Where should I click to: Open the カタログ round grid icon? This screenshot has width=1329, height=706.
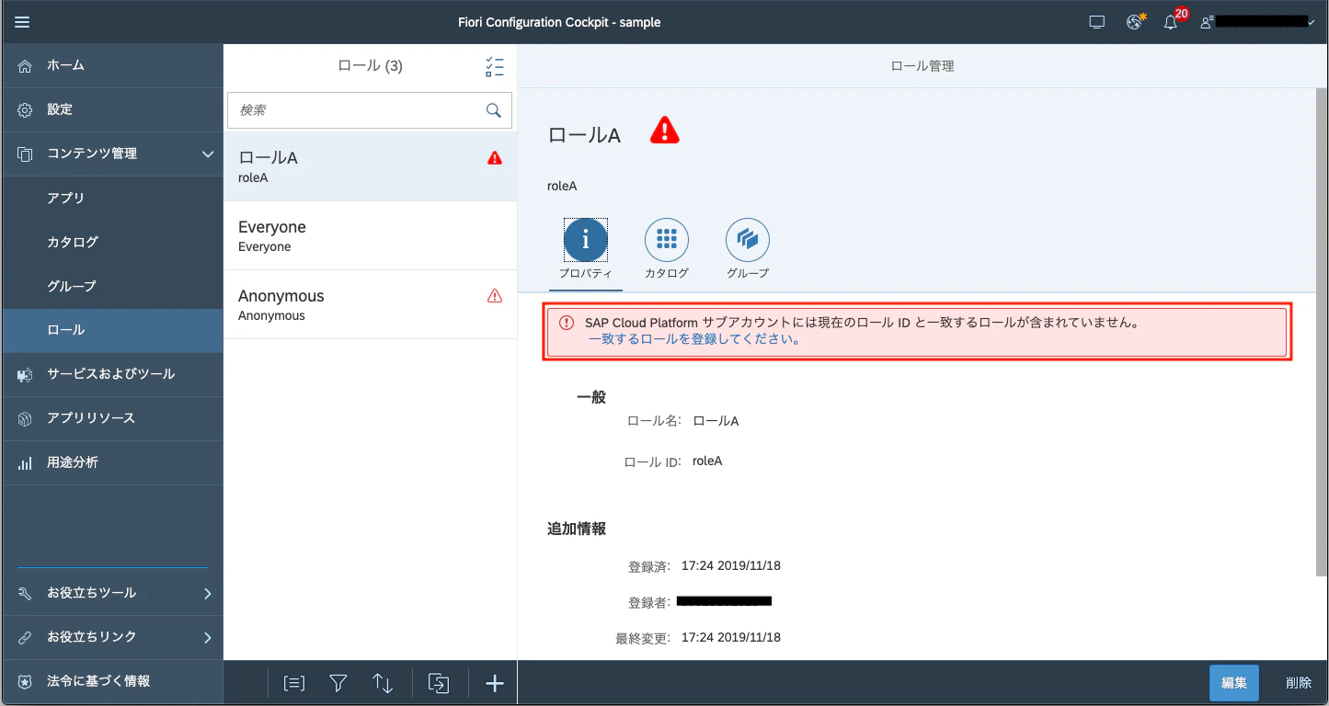(667, 240)
